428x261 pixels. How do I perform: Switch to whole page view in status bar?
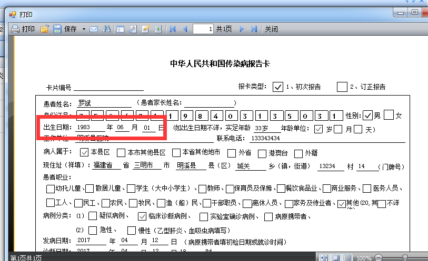[x=336, y=258]
